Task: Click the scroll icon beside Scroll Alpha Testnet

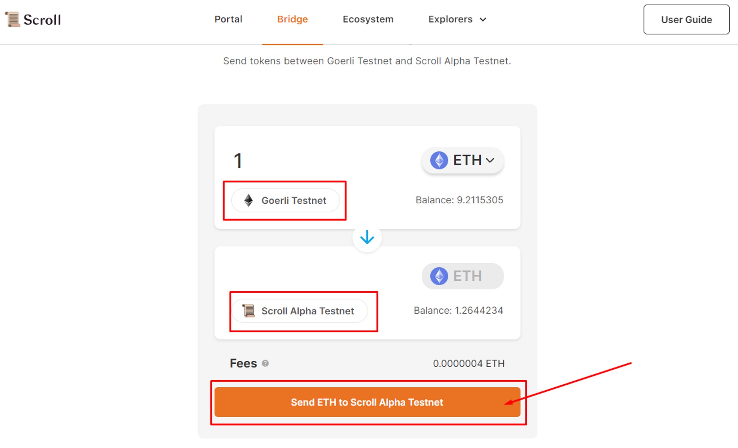Action: tap(249, 311)
